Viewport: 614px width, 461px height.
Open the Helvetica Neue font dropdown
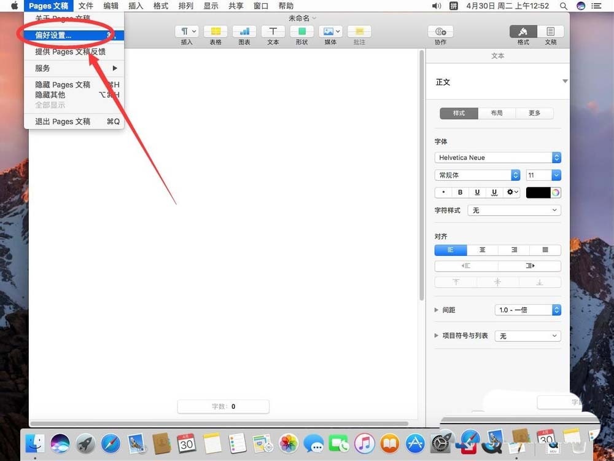(x=497, y=157)
